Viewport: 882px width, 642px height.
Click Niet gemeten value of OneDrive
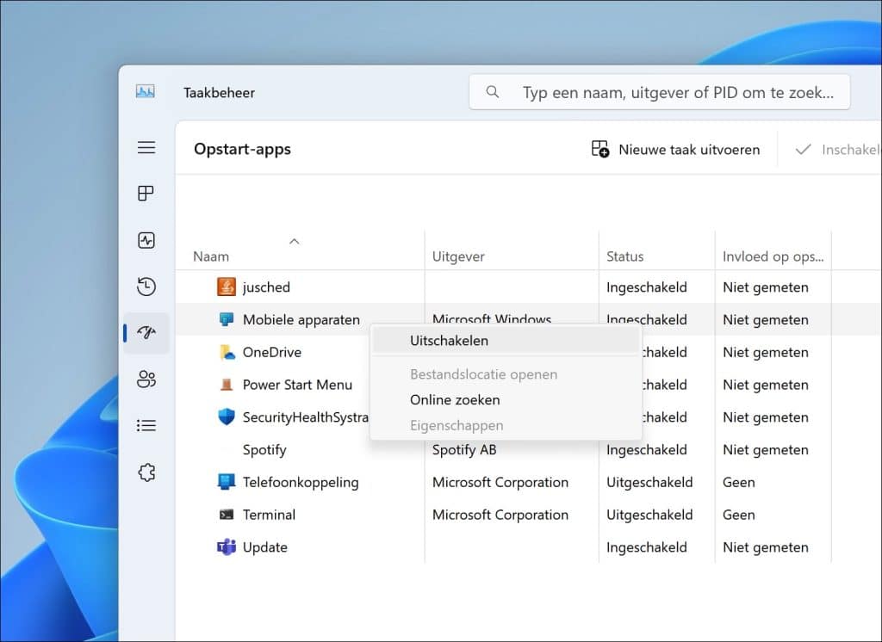pos(765,353)
